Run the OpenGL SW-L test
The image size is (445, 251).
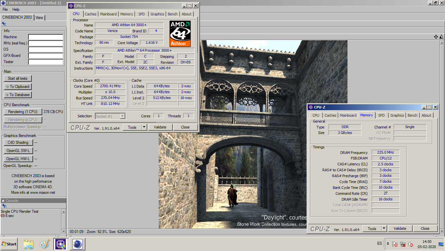(x=18, y=151)
